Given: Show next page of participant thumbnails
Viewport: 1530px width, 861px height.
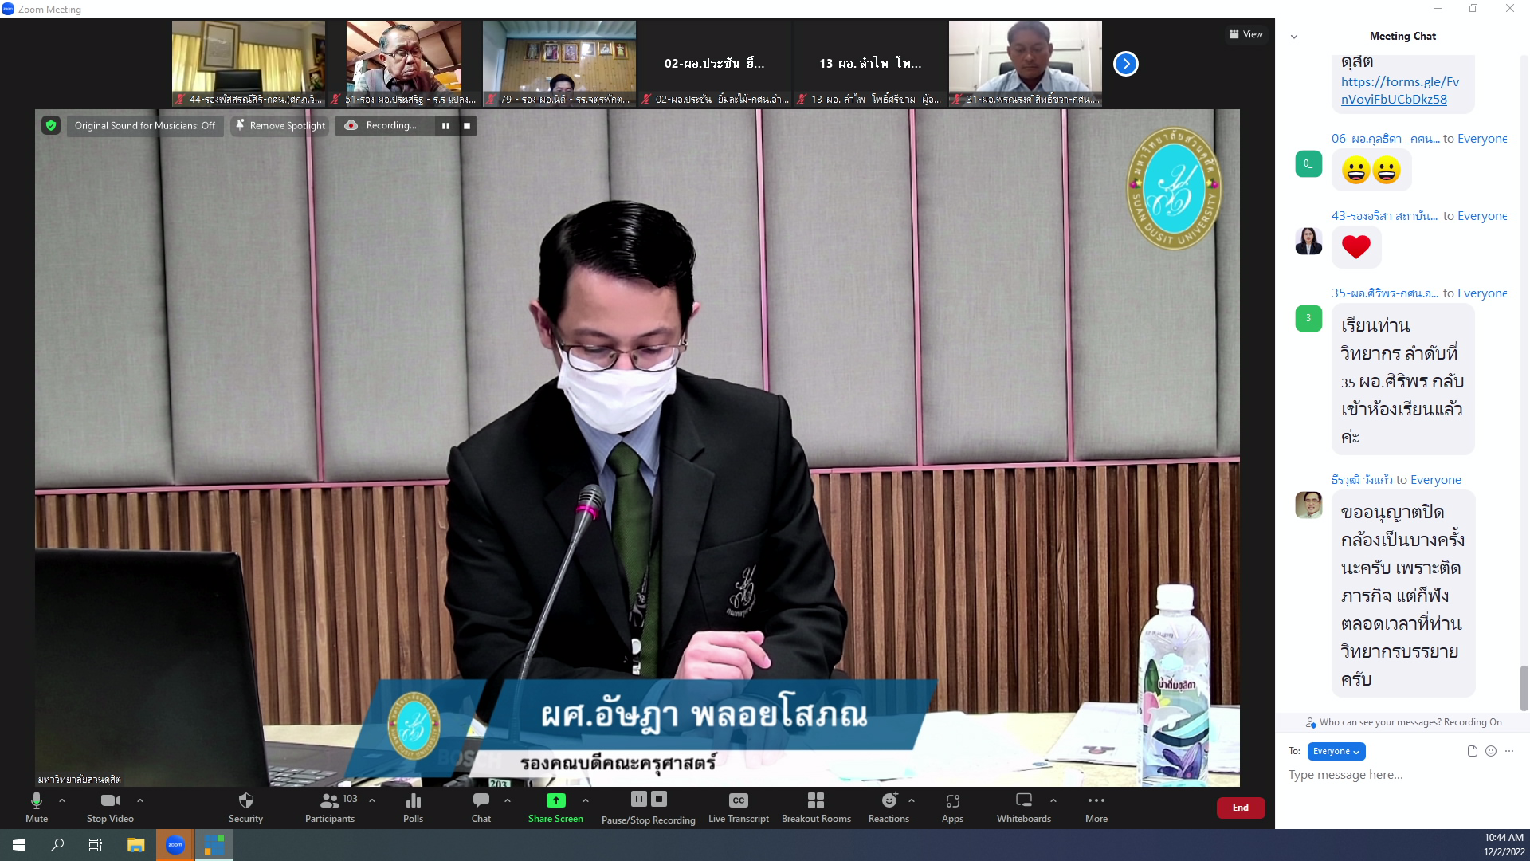Looking at the screenshot, I should pos(1126,64).
